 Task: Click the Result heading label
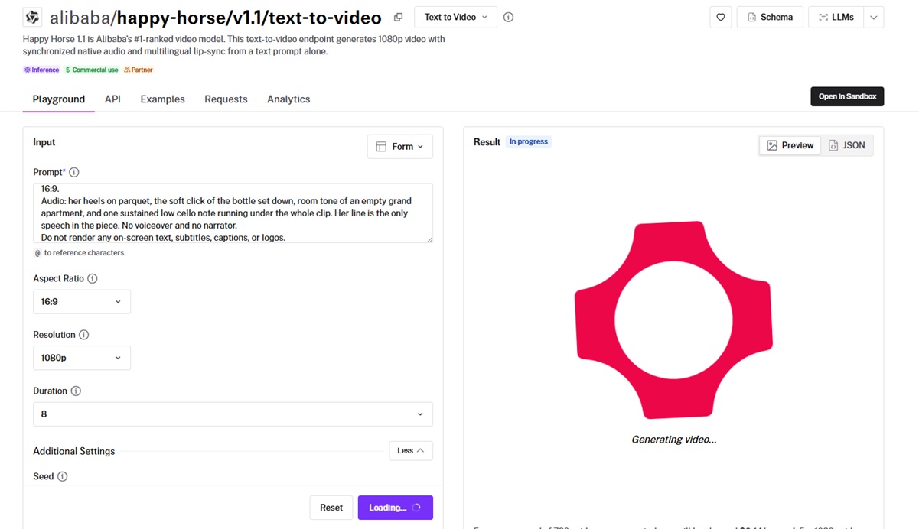(x=487, y=142)
